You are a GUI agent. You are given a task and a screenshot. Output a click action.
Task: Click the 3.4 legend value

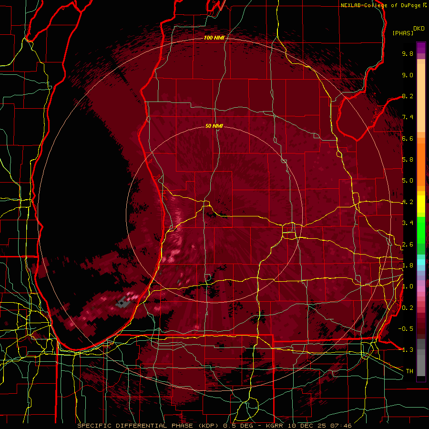click(408, 223)
